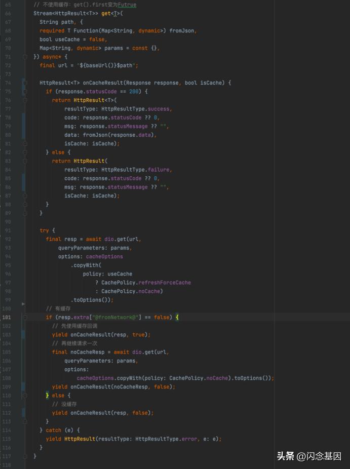Click '.copyWith(' on line 95

[x=86, y=265]
